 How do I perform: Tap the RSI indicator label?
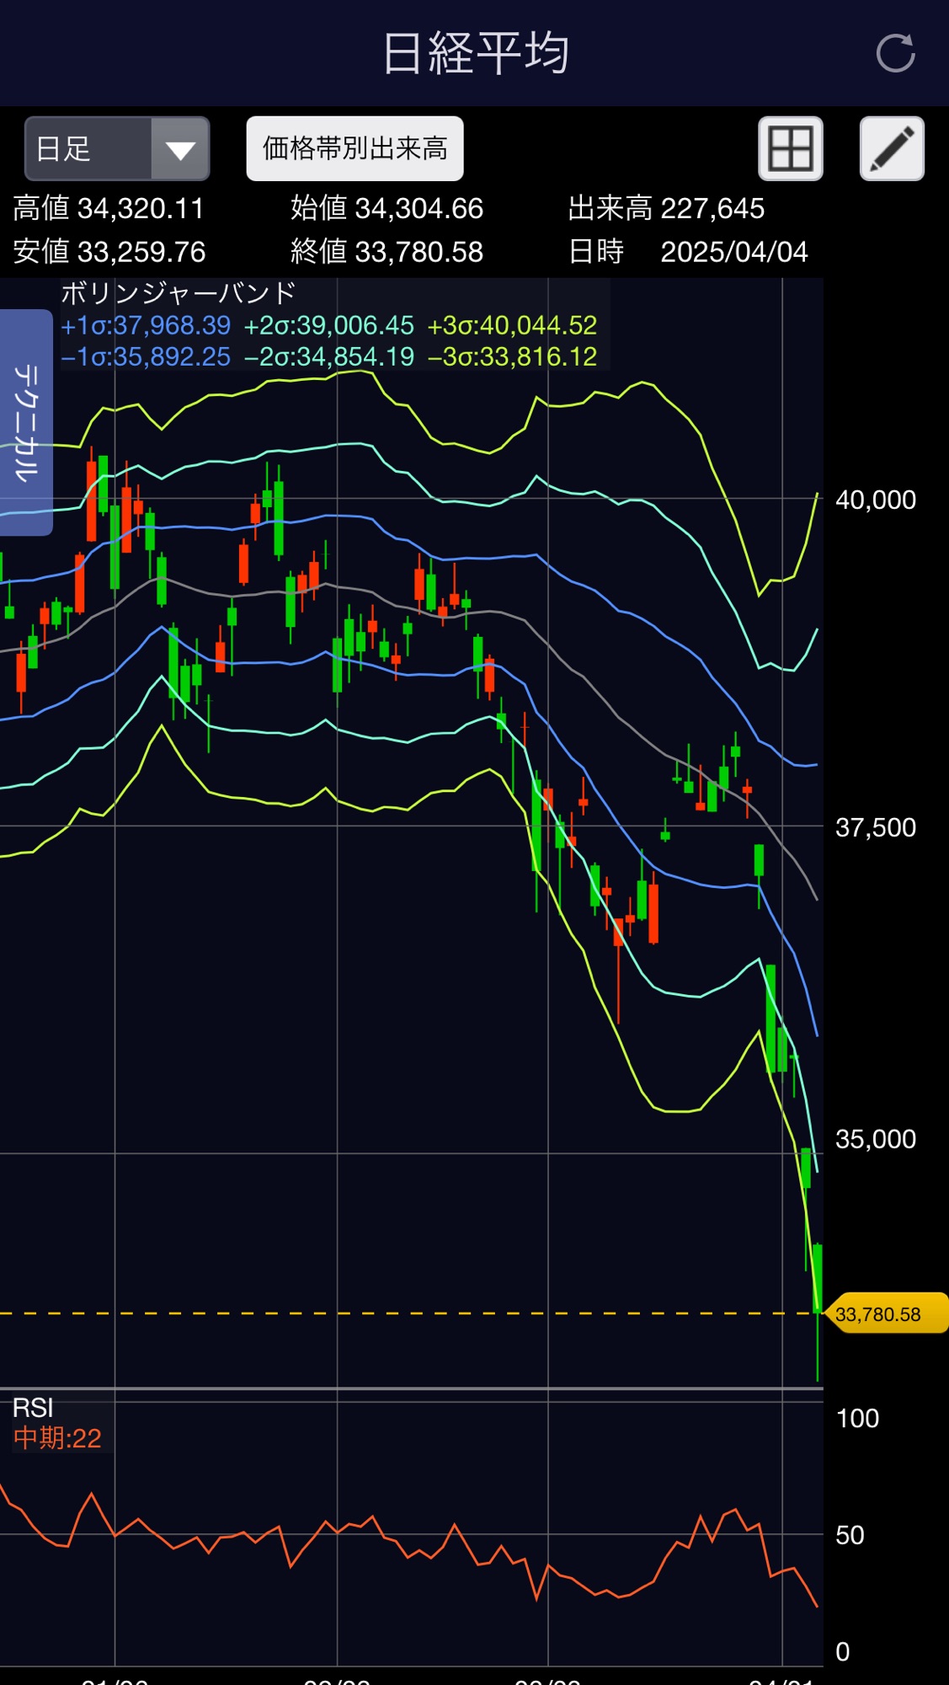33,1408
